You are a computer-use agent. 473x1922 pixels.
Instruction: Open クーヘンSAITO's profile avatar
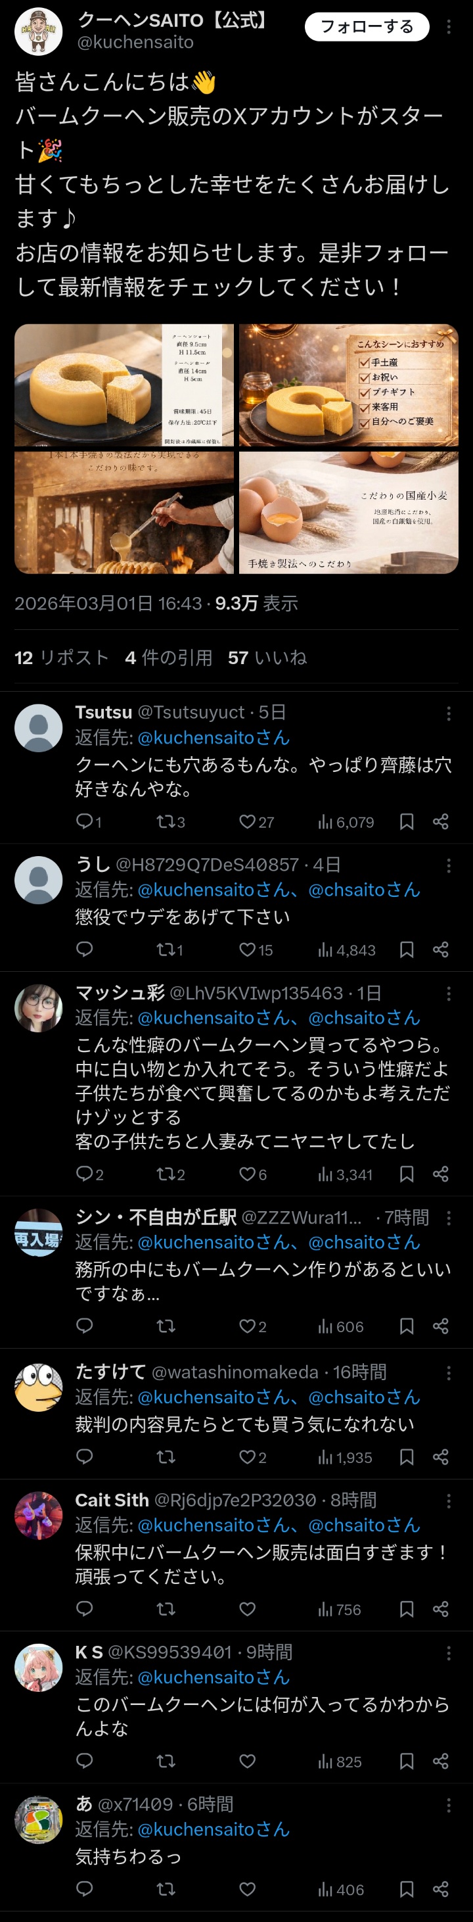[x=38, y=32]
